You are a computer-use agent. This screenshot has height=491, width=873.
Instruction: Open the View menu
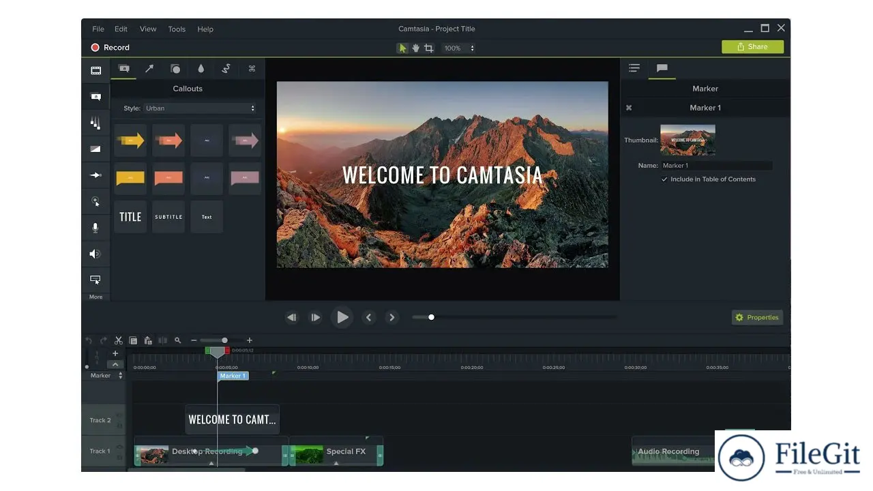(148, 29)
